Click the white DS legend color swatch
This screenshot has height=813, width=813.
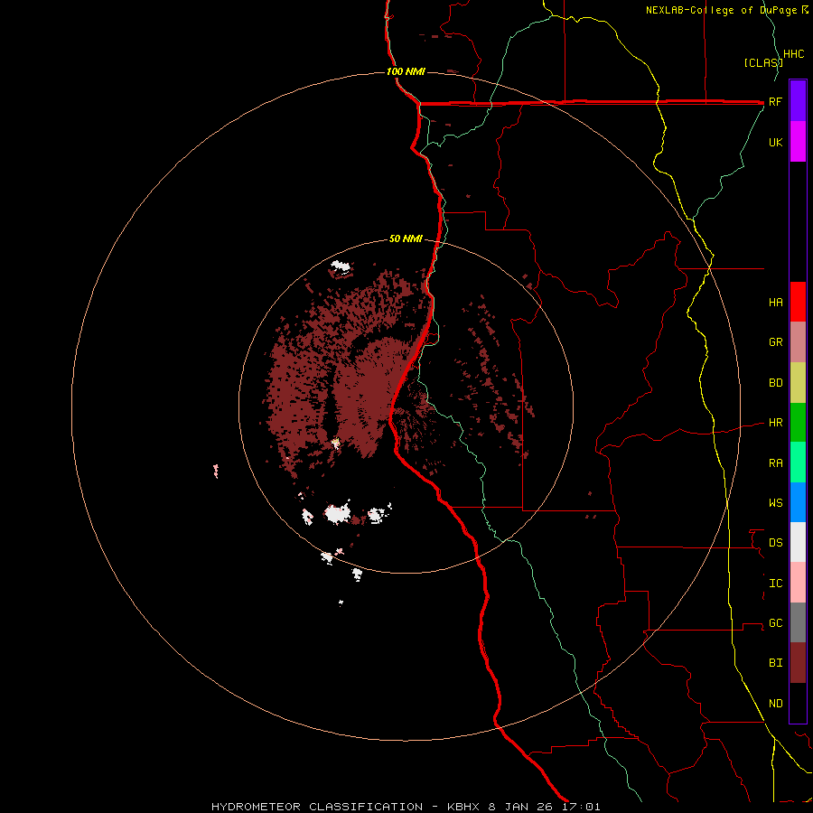(x=798, y=542)
